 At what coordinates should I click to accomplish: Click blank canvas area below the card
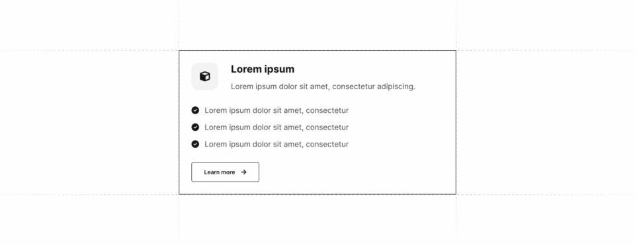tap(317, 221)
